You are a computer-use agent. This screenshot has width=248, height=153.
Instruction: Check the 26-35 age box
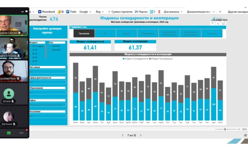[31, 53]
